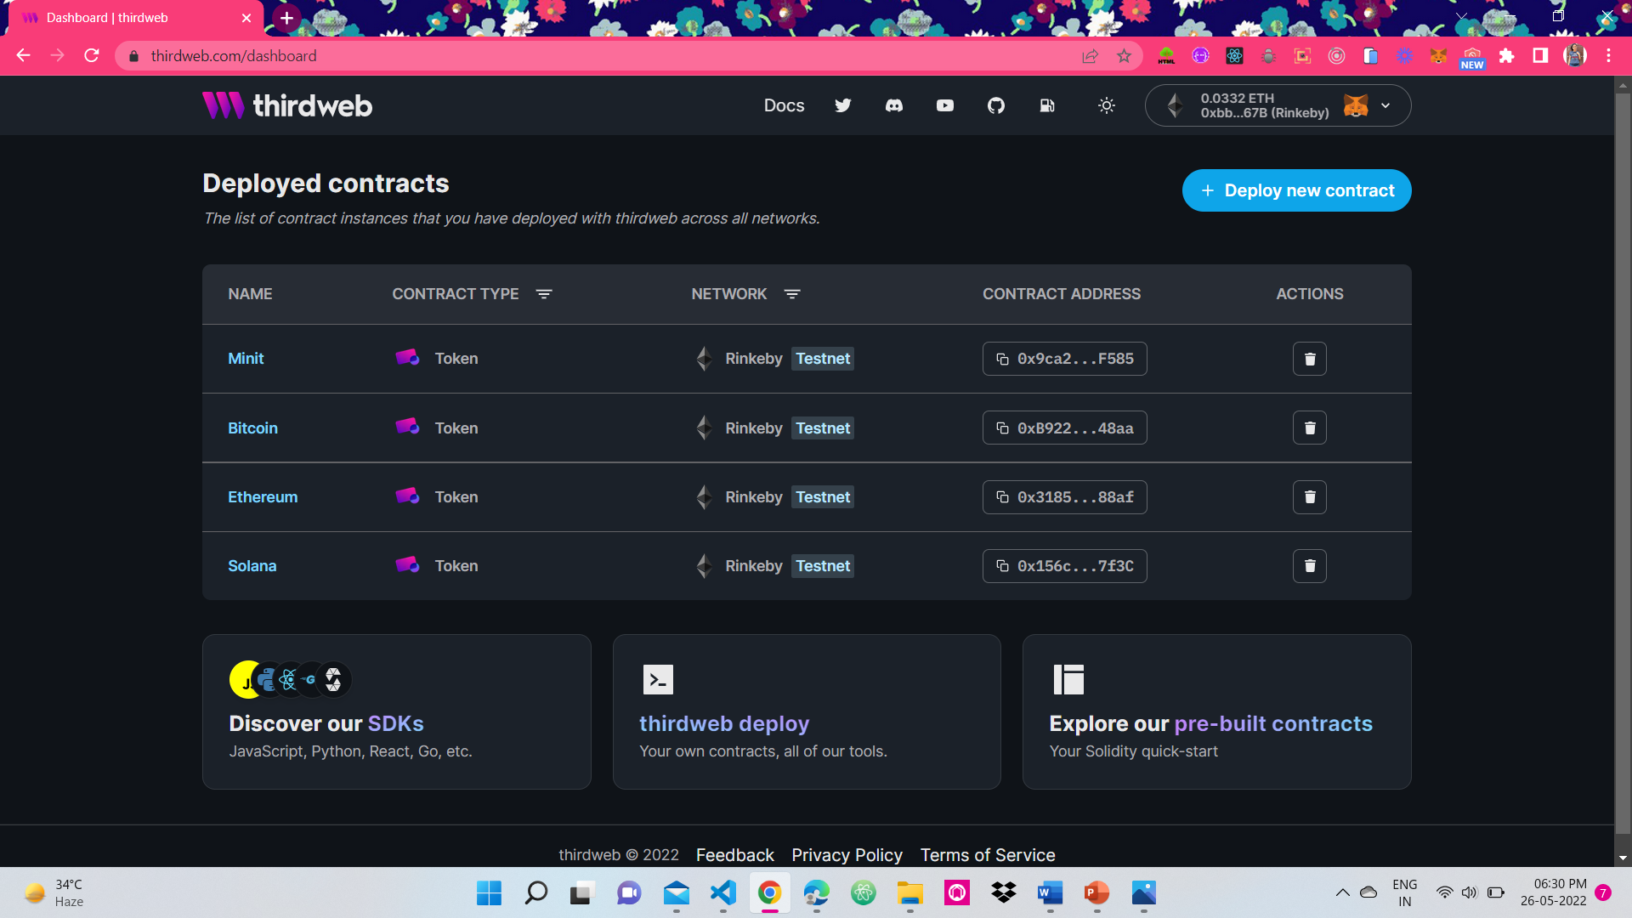Open the Discord community icon
Image resolution: width=1632 pixels, height=918 pixels.
(x=893, y=105)
